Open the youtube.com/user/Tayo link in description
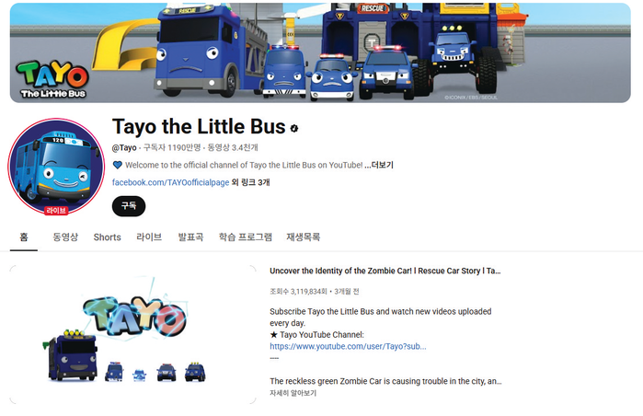The width and height of the screenshot is (643, 416). 348,346
